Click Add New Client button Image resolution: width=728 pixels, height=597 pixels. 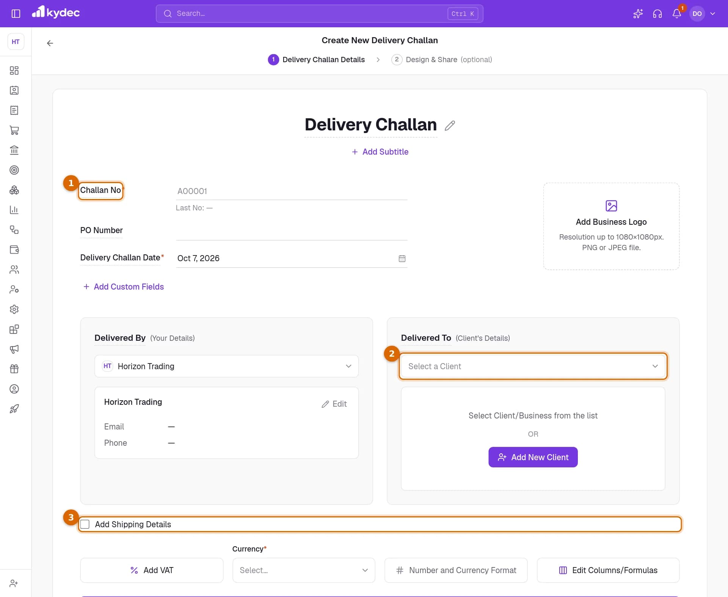[x=533, y=457]
